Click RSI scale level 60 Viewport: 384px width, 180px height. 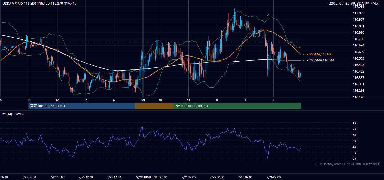[x=354, y=135]
